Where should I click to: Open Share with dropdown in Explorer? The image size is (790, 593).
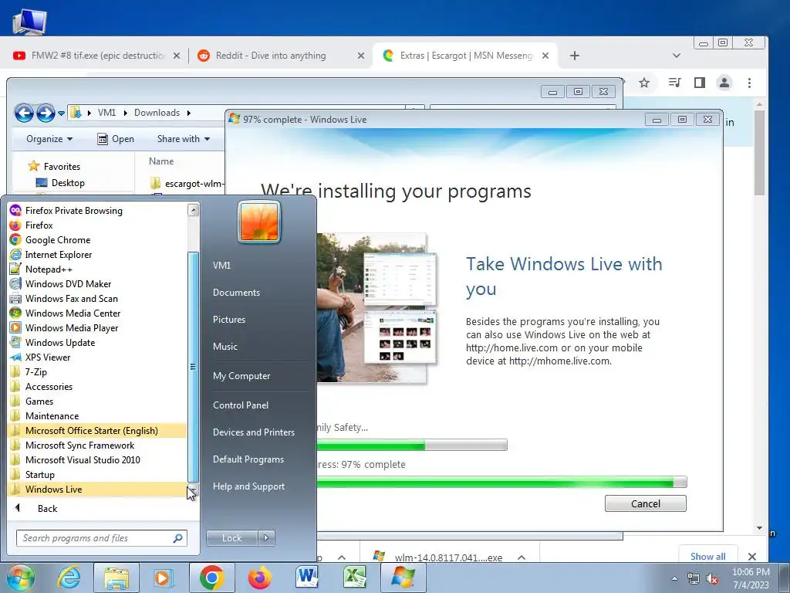[184, 139]
